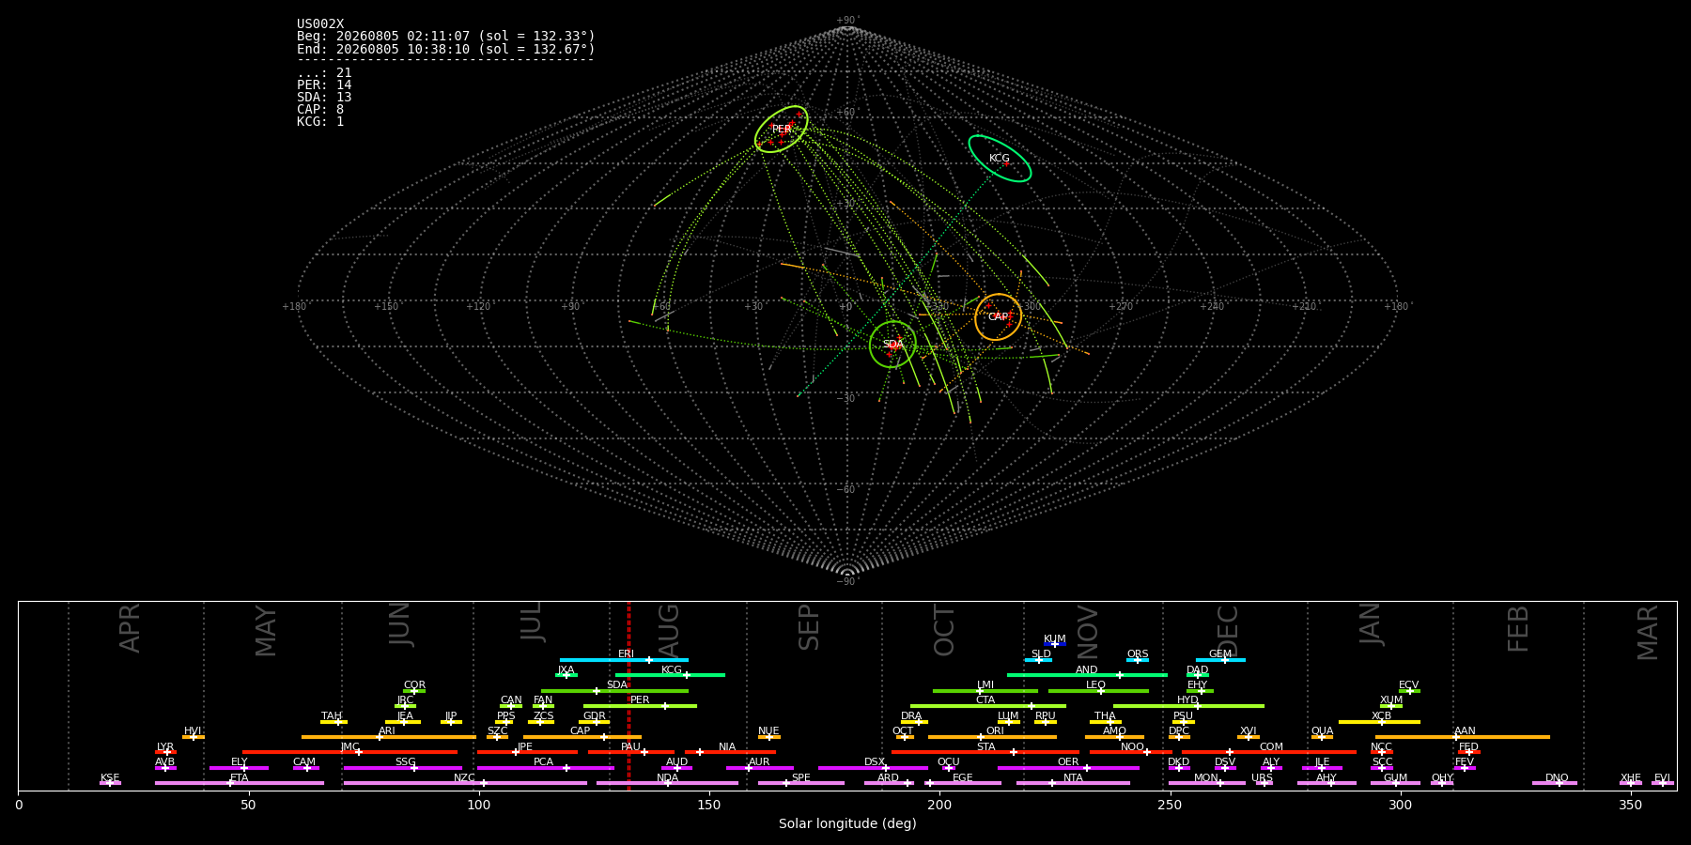
Task: Click the +90 north pole label
Action: [847, 20]
